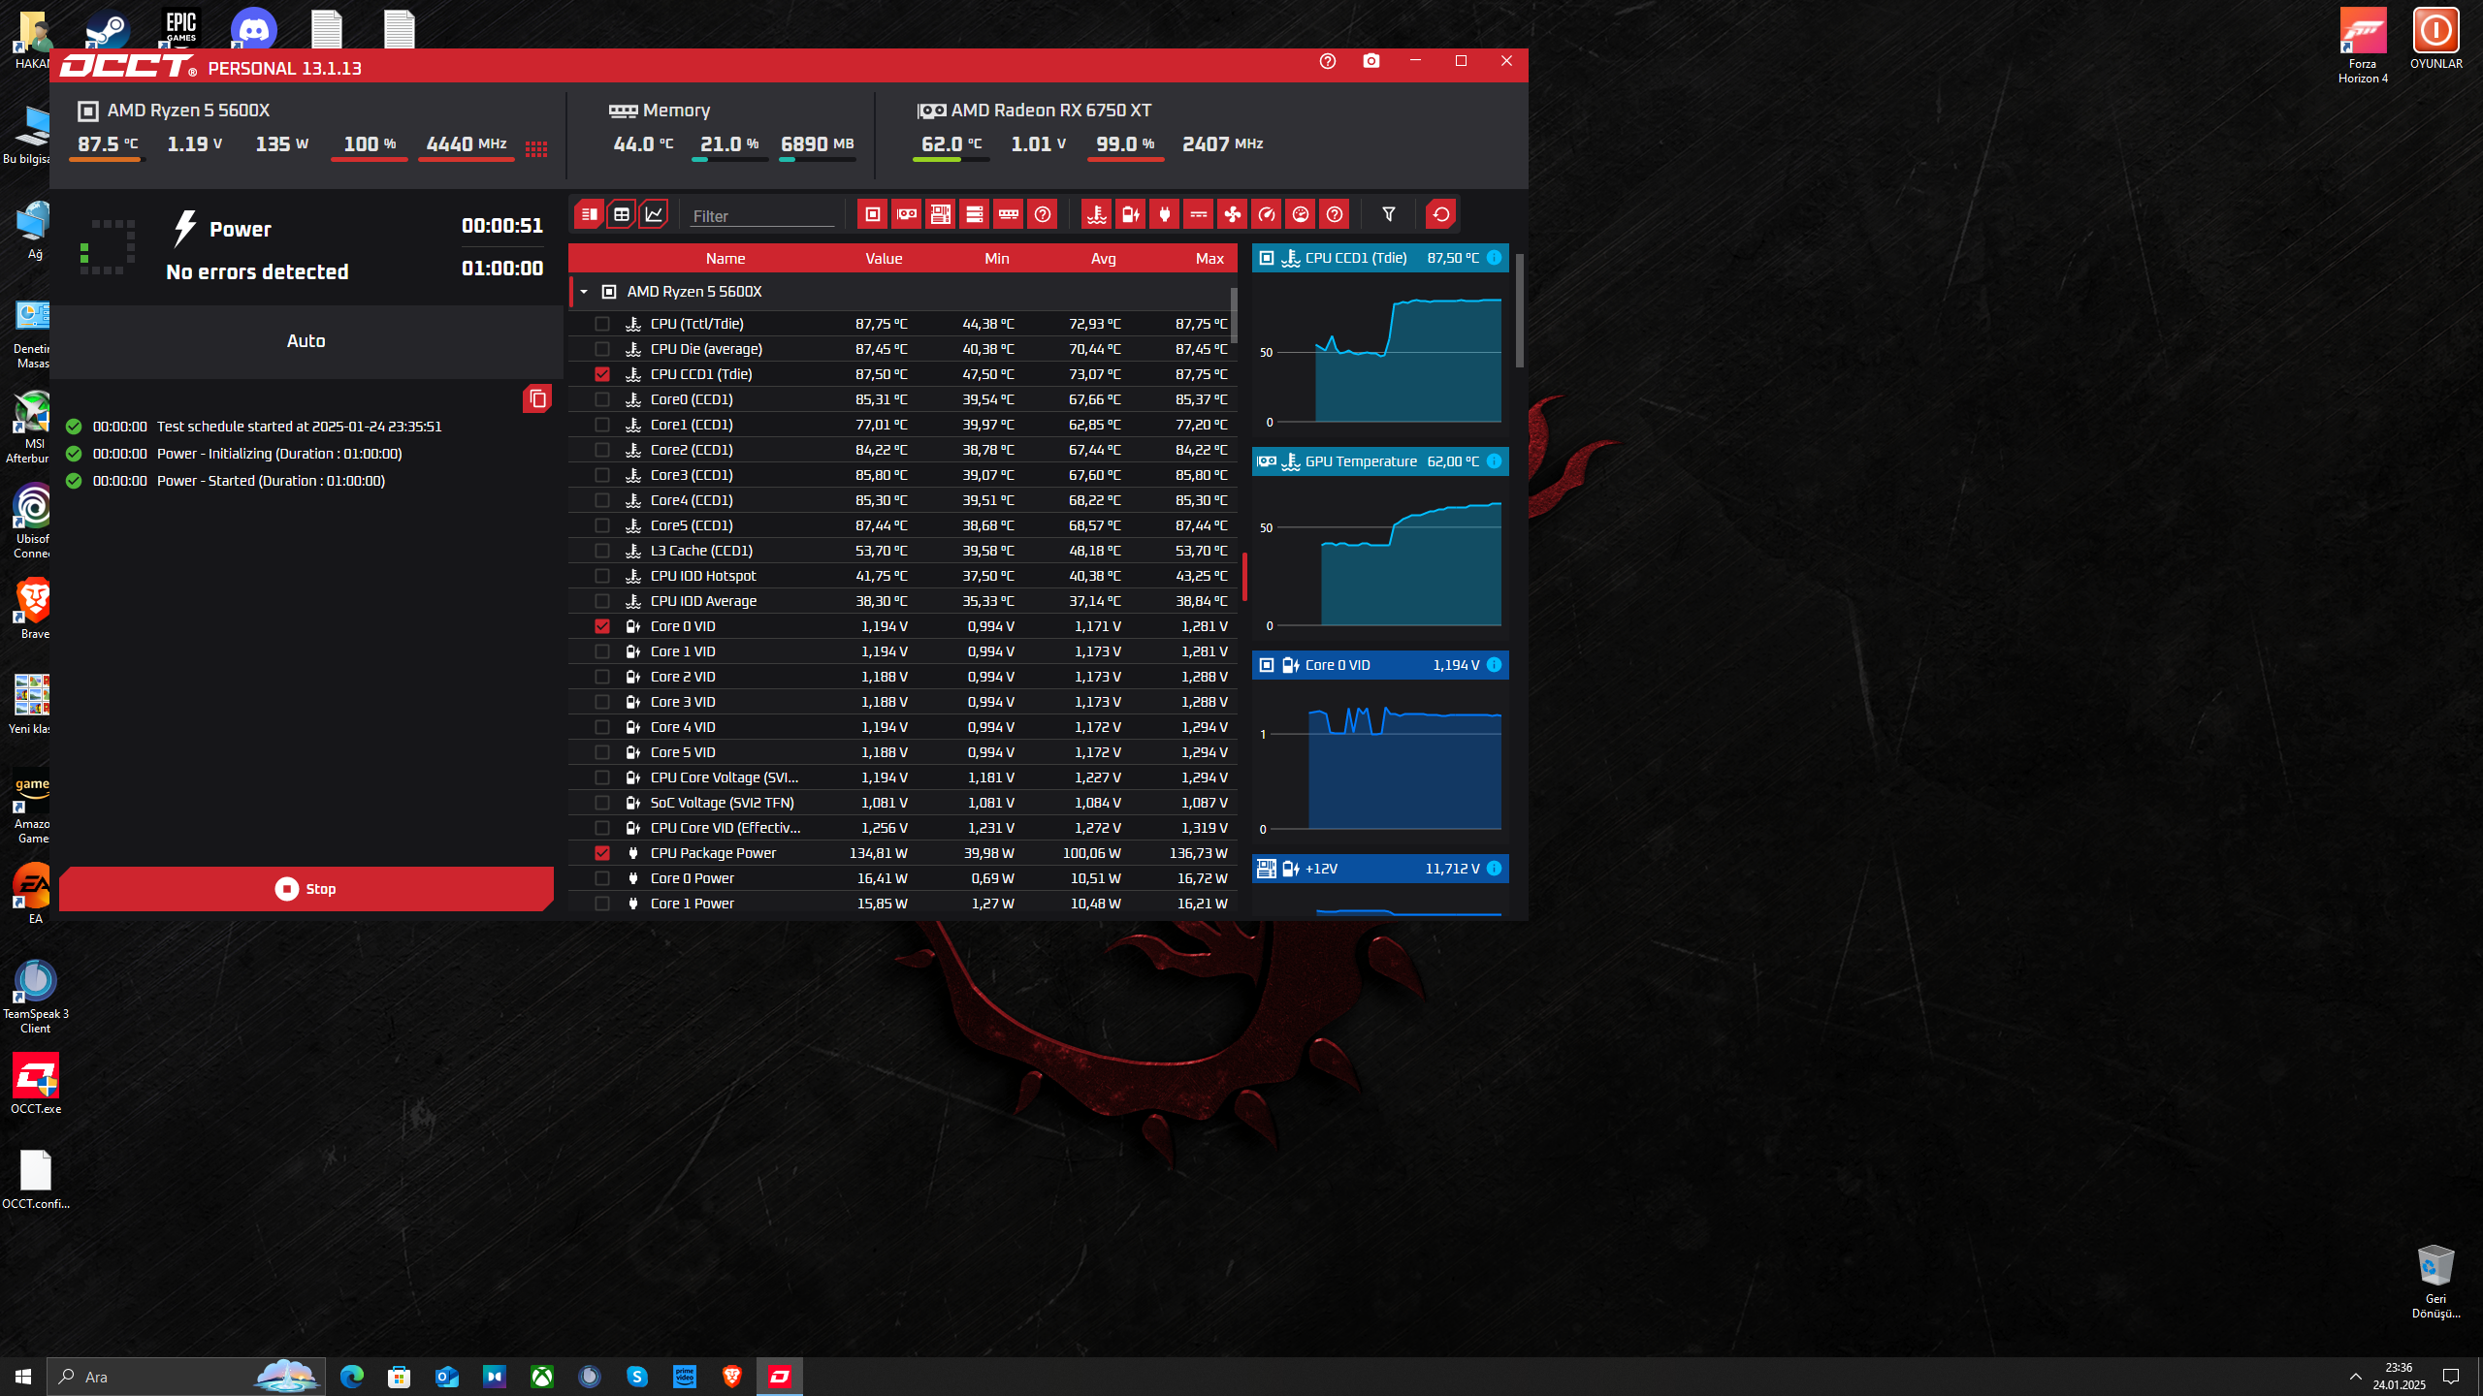Select the 'CPU IOD Hotspot' sensor row
Image resolution: width=2483 pixels, height=1396 pixels.
point(903,576)
